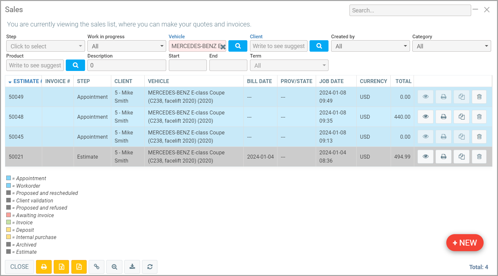Download the sales list
The height and width of the screenshot is (276, 498).
pos(132,267)
